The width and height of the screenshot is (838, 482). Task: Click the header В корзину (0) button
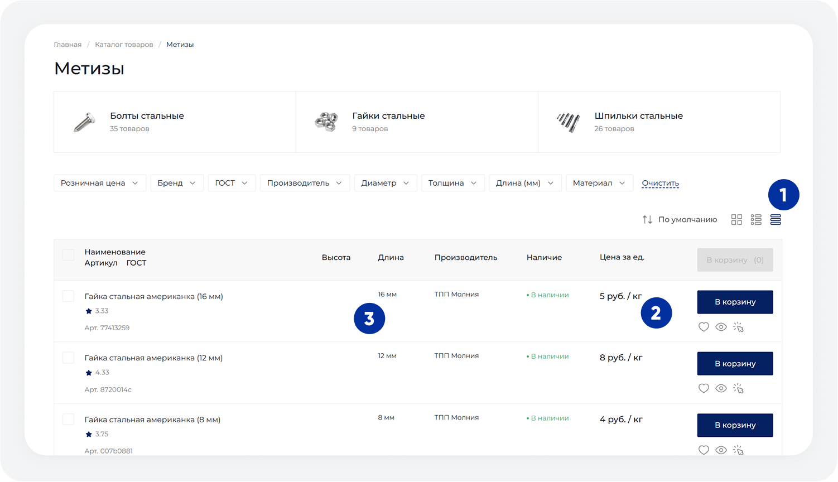735,260
